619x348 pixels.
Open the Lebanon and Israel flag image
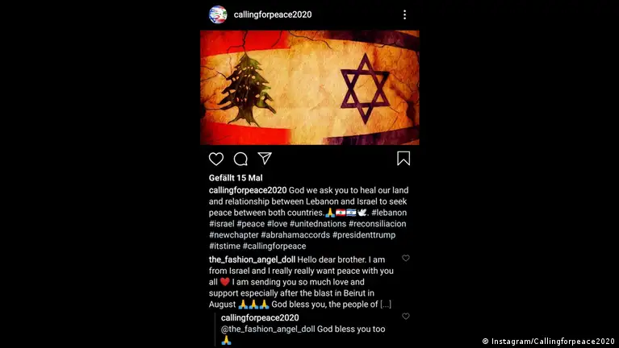point(310,88)
